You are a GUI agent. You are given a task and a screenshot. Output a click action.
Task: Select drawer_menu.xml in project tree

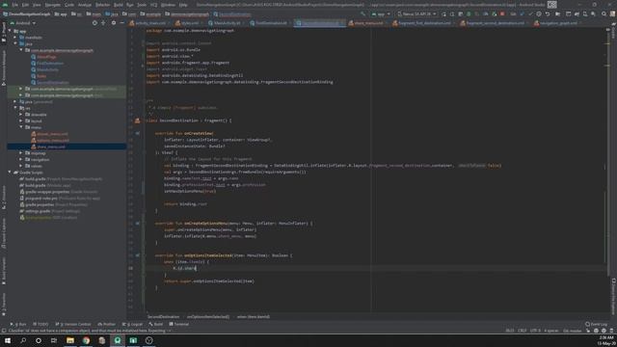[x=52, y=134]
